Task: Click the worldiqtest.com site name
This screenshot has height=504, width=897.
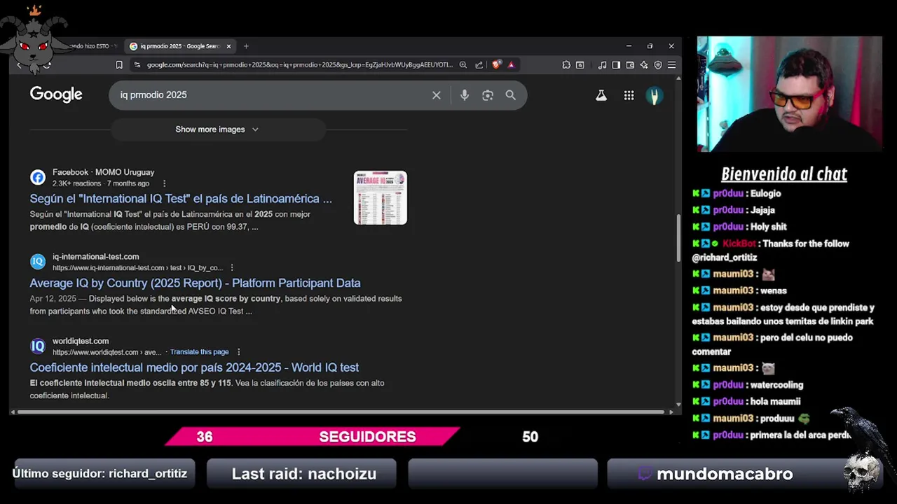Action: coord(81,341)
